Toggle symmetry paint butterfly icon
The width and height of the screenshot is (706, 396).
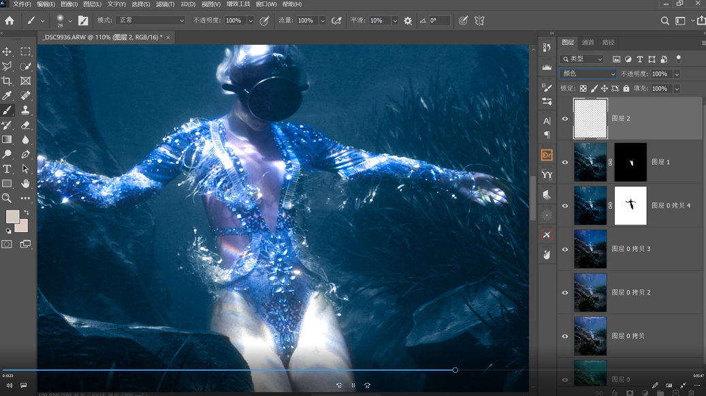pos(479,20)
